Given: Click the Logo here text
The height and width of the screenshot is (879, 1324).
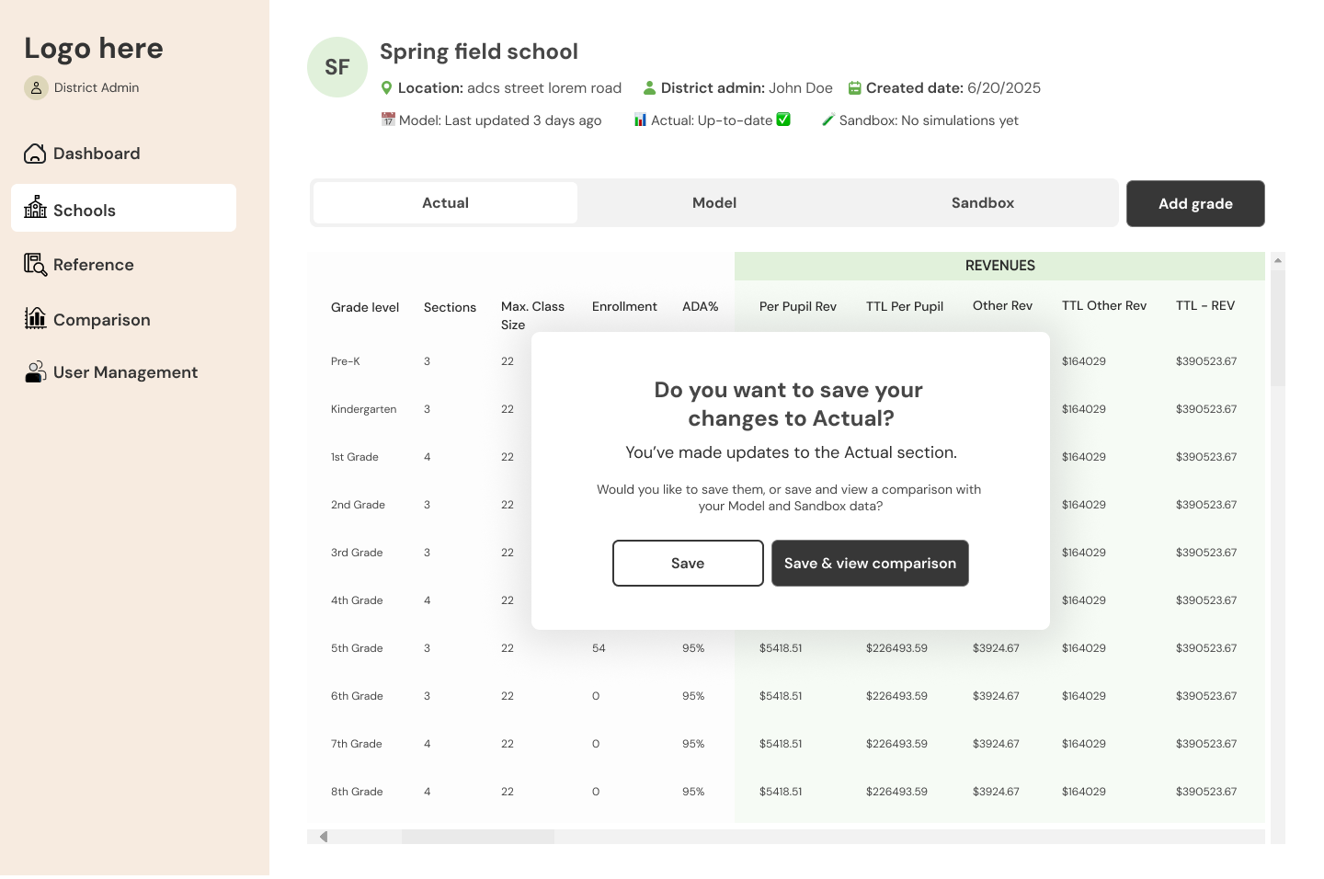Looking at the screenshot, I should click(x=94, y=48).
